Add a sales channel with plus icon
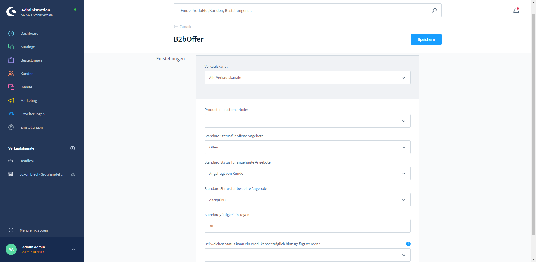536x262 pixels. pyautogui.click(x=73, y=148)
